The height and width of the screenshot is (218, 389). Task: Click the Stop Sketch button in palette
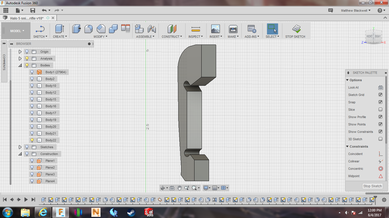pos(372,186)
